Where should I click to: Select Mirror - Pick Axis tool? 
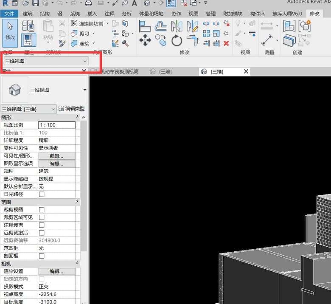177,26
